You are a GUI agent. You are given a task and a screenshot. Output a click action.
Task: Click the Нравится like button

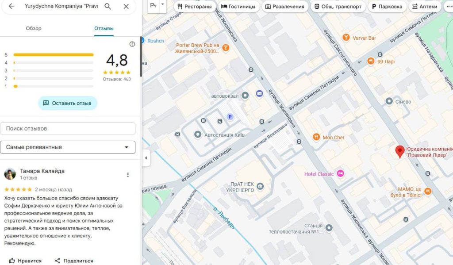click(x=25, y=261)
